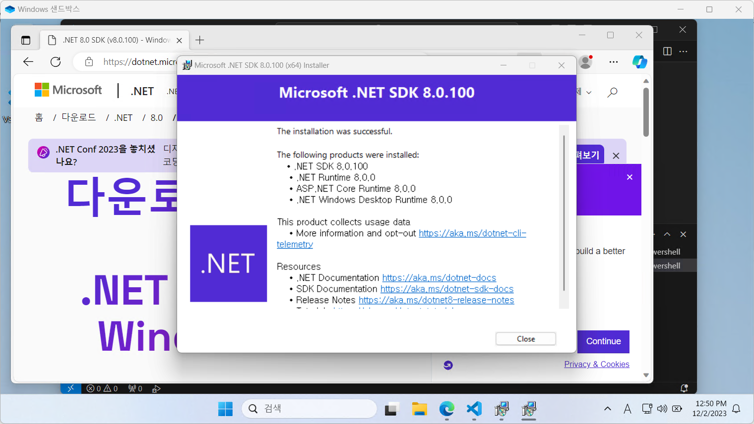Switch to Visual Studio Code on taskbar
This screenshot has width=754, height=424.
click(474, 409)
